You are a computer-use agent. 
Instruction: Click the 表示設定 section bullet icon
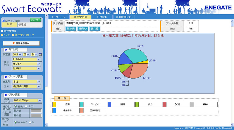coord(6,50)
